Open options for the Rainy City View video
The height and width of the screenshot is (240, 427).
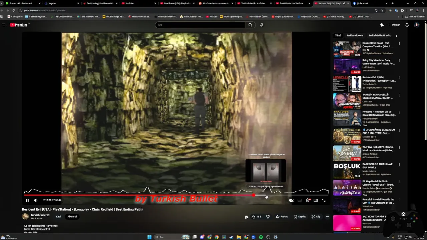point(399,61)
